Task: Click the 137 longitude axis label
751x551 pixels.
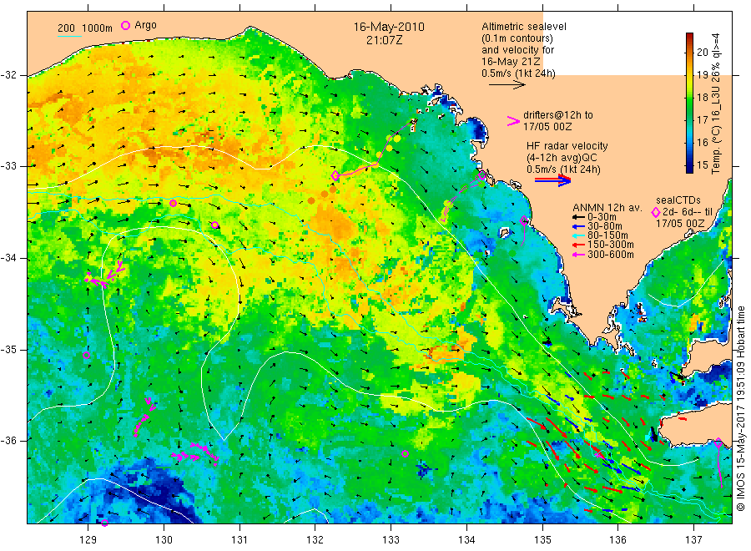Action: click(693, 540)
